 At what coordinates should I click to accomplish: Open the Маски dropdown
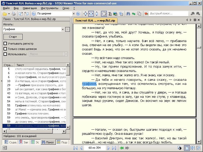[x=66, y=54]
